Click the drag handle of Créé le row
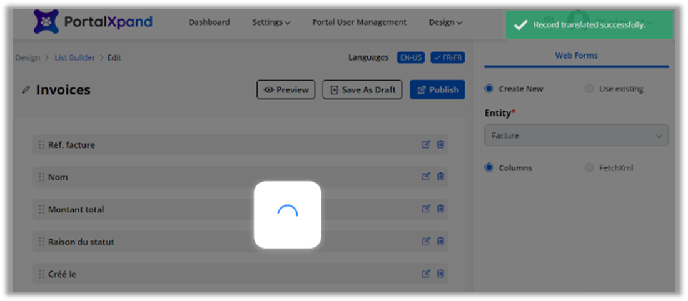This screenshot has width=688, height=301. (x=41, y=274)
